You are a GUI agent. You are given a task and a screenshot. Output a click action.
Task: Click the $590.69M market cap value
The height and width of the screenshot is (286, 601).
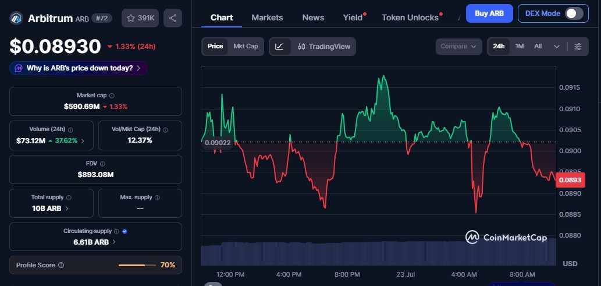pyautogui.click(x=81, y=107)
